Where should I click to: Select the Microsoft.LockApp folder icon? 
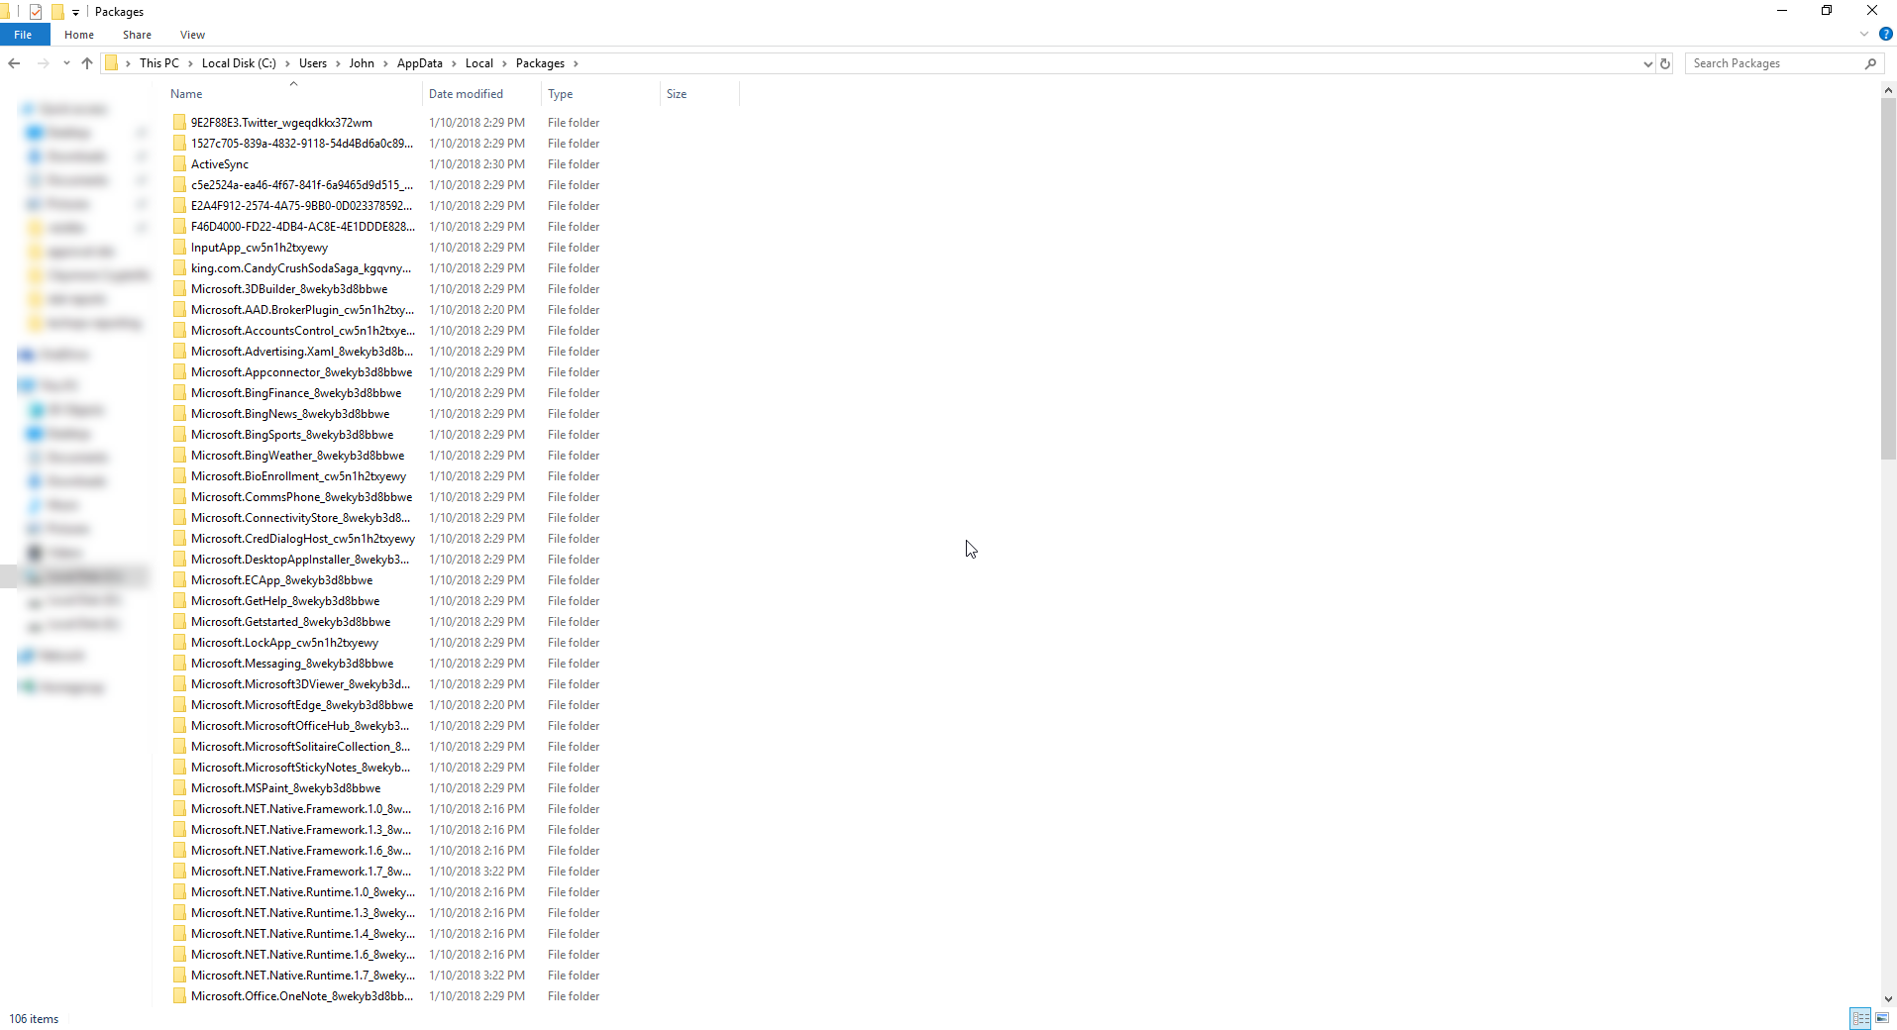179,643
